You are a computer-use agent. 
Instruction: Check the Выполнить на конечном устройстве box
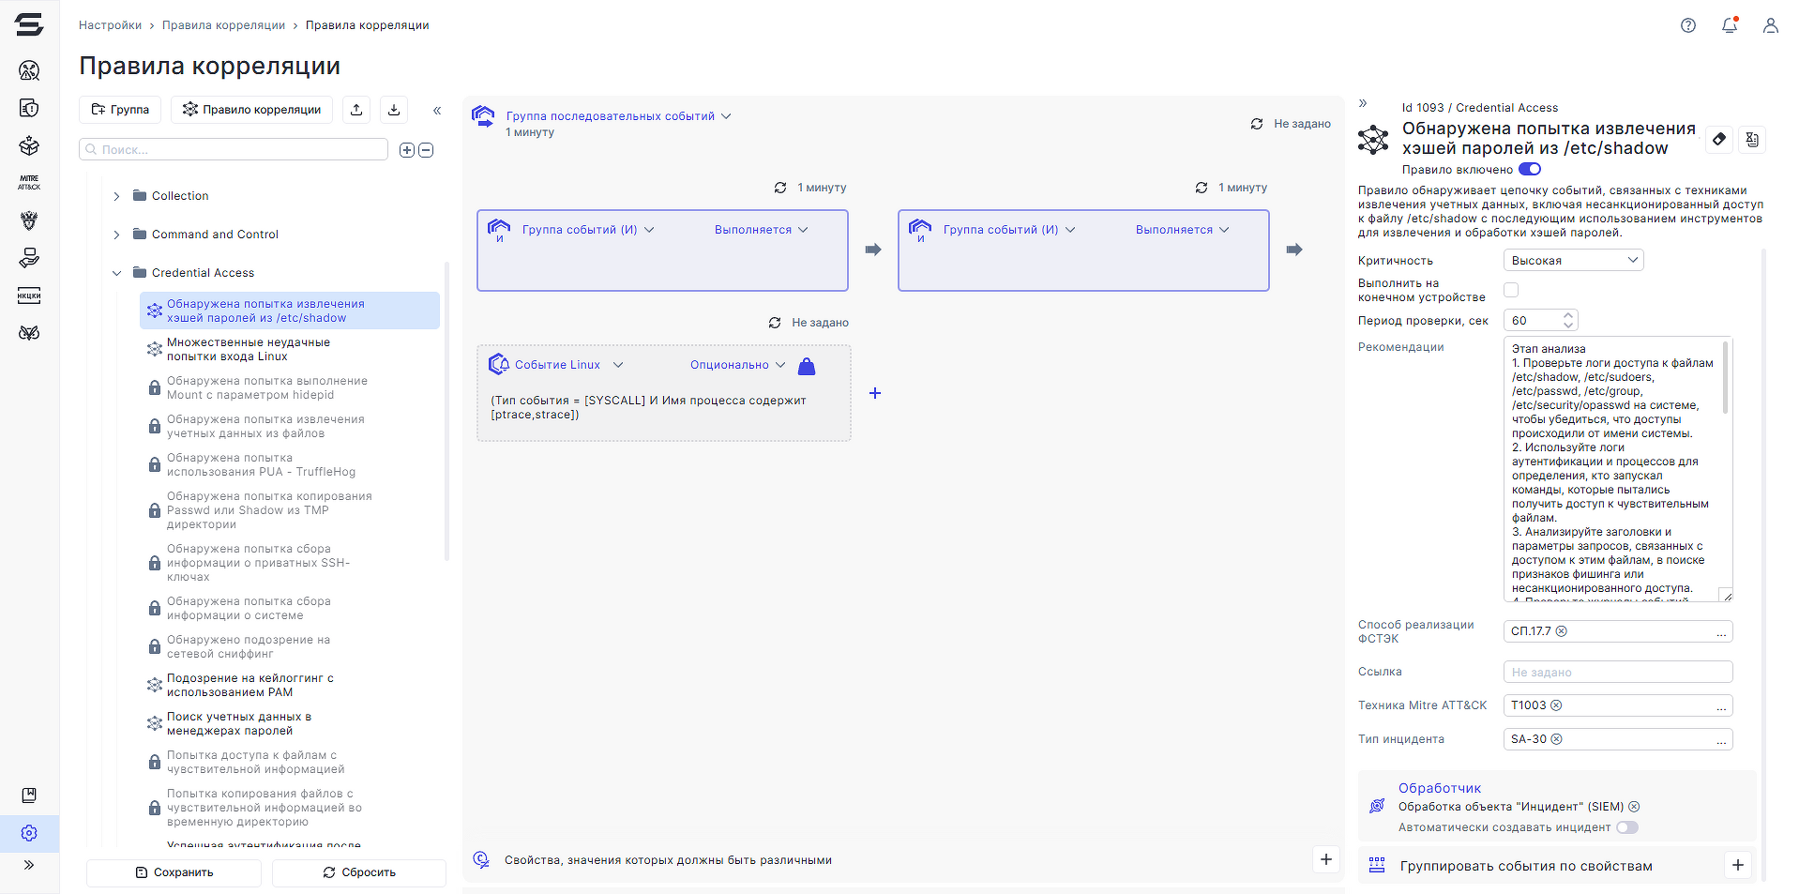coord(1511,290)
